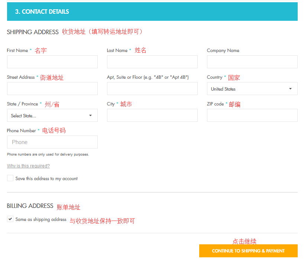The image size is (304, 264).
Task: Select the Street Address input box
Action: tap(52, 89)
